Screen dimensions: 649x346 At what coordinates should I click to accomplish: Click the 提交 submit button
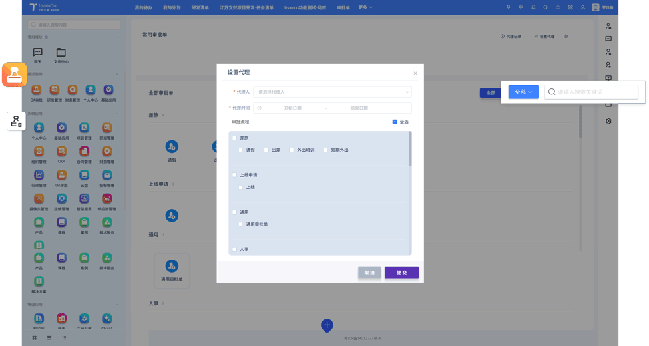coord(401,273)
